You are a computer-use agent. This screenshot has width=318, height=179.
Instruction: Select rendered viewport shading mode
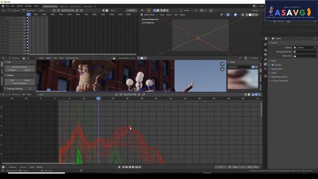click(x=256, y=15)
